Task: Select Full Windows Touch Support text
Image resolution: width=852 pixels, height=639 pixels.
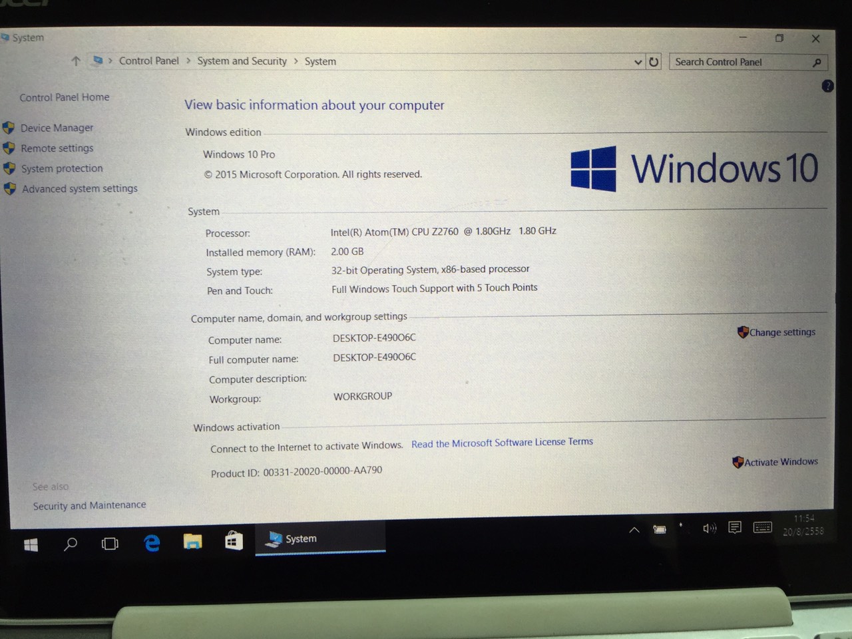Action: point(435,288)
